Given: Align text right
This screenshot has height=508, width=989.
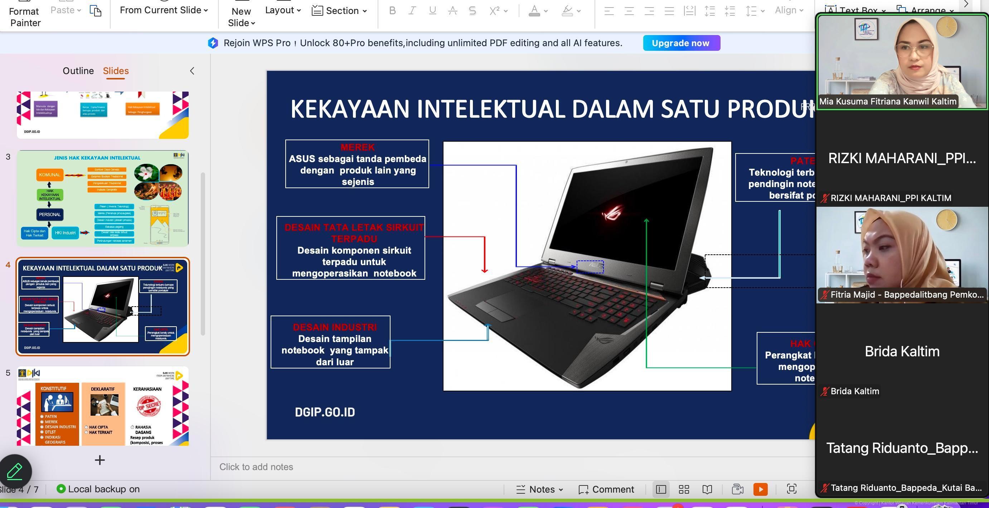Looking at the screenshot, I should tap(649, 11).
